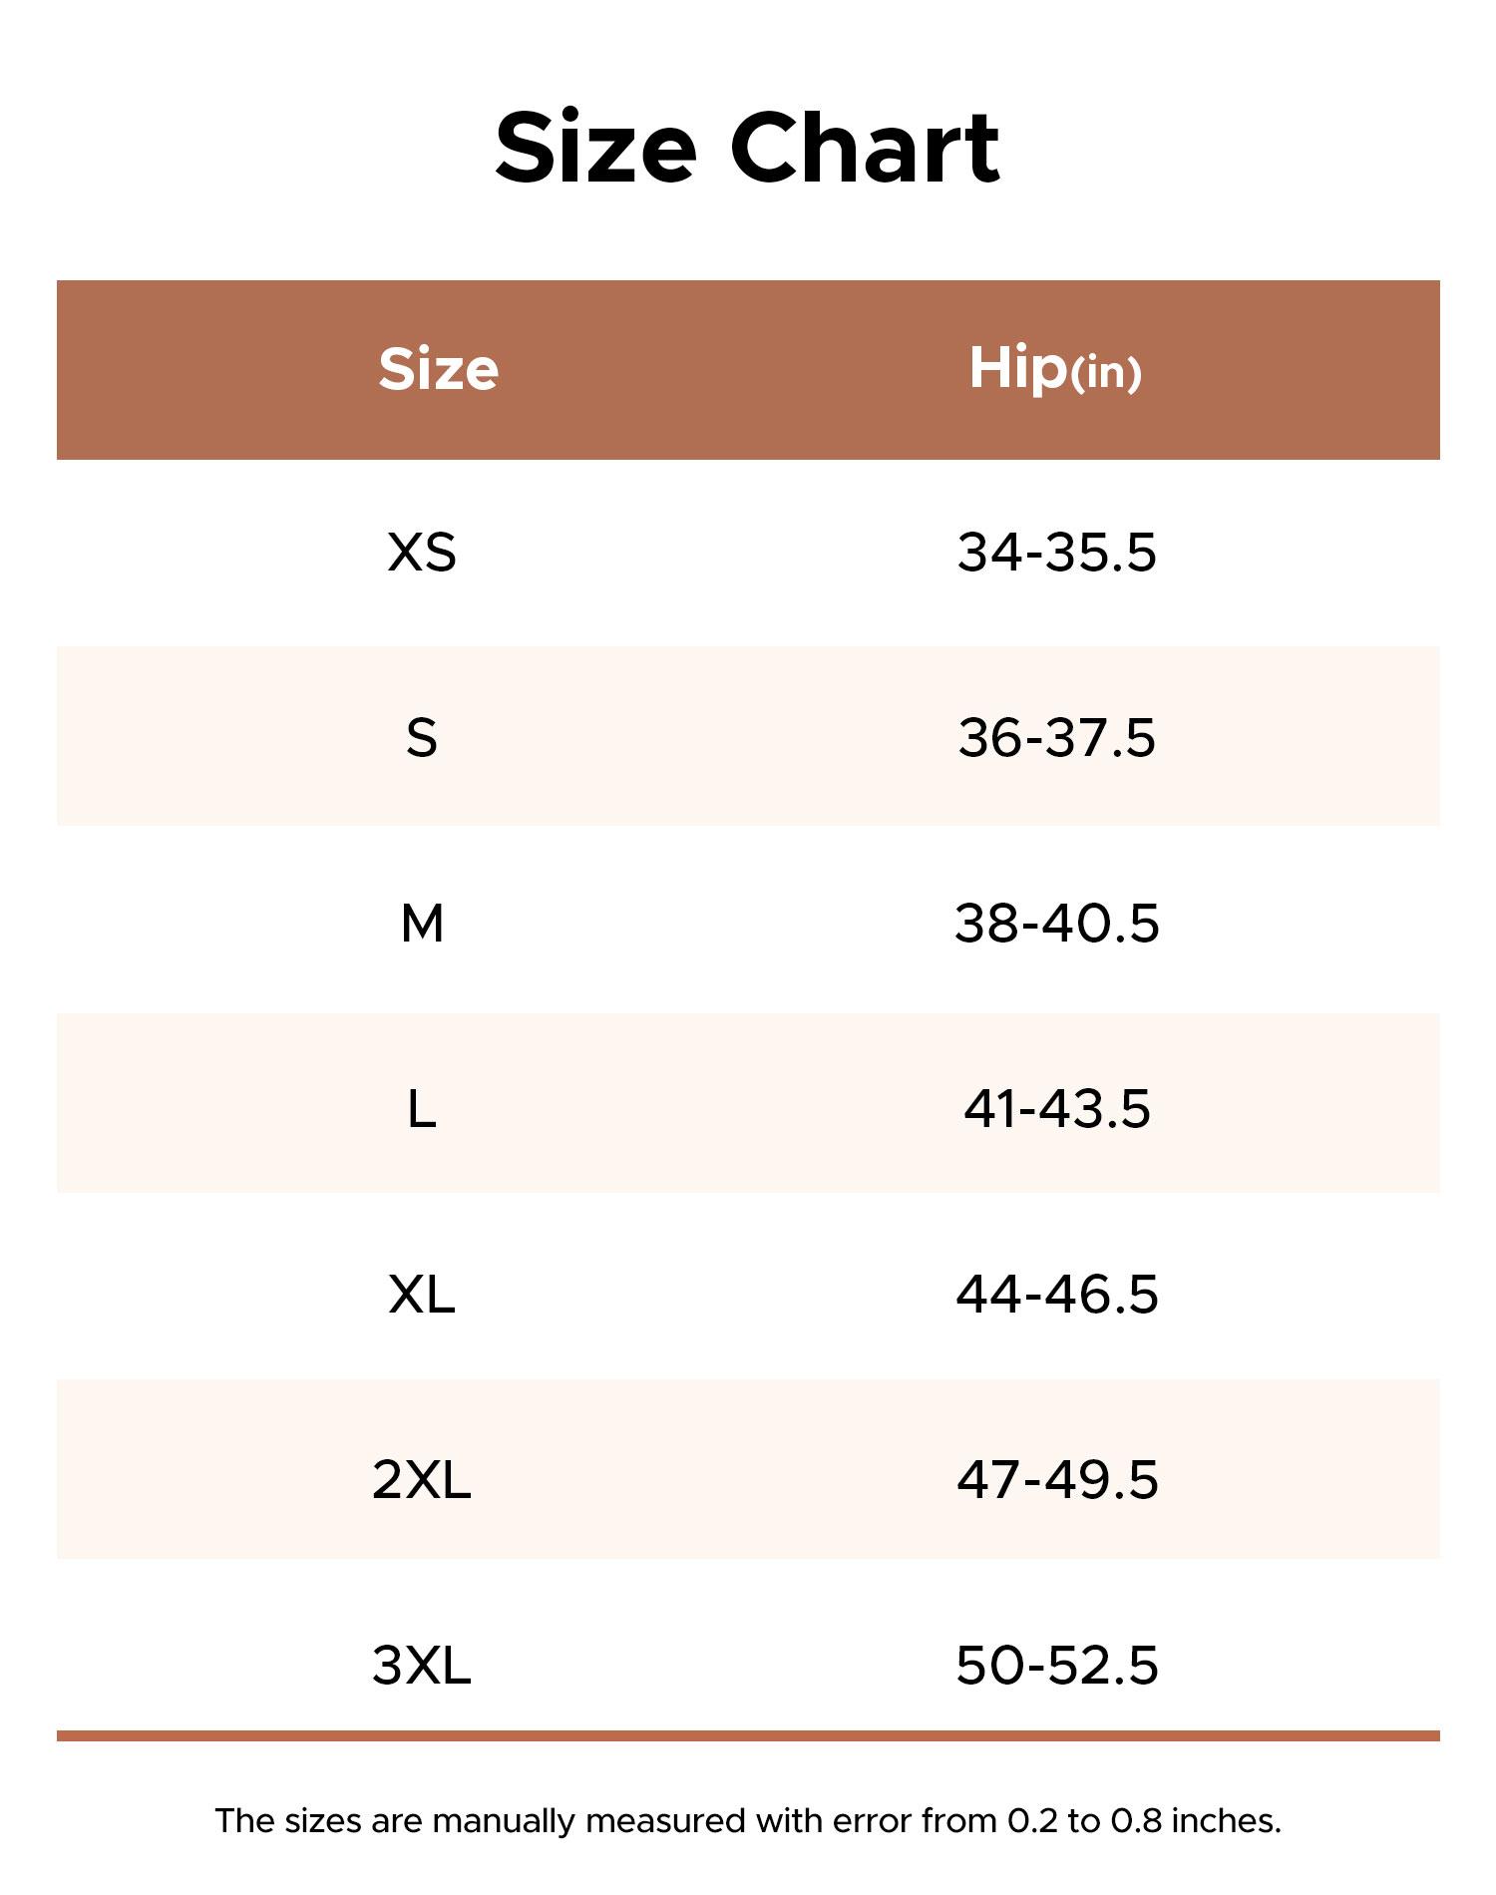Screen dimensions: 1496x1895
Task: Pick the 47-49.5 hip measurement
Action: pos(1057,1480)
